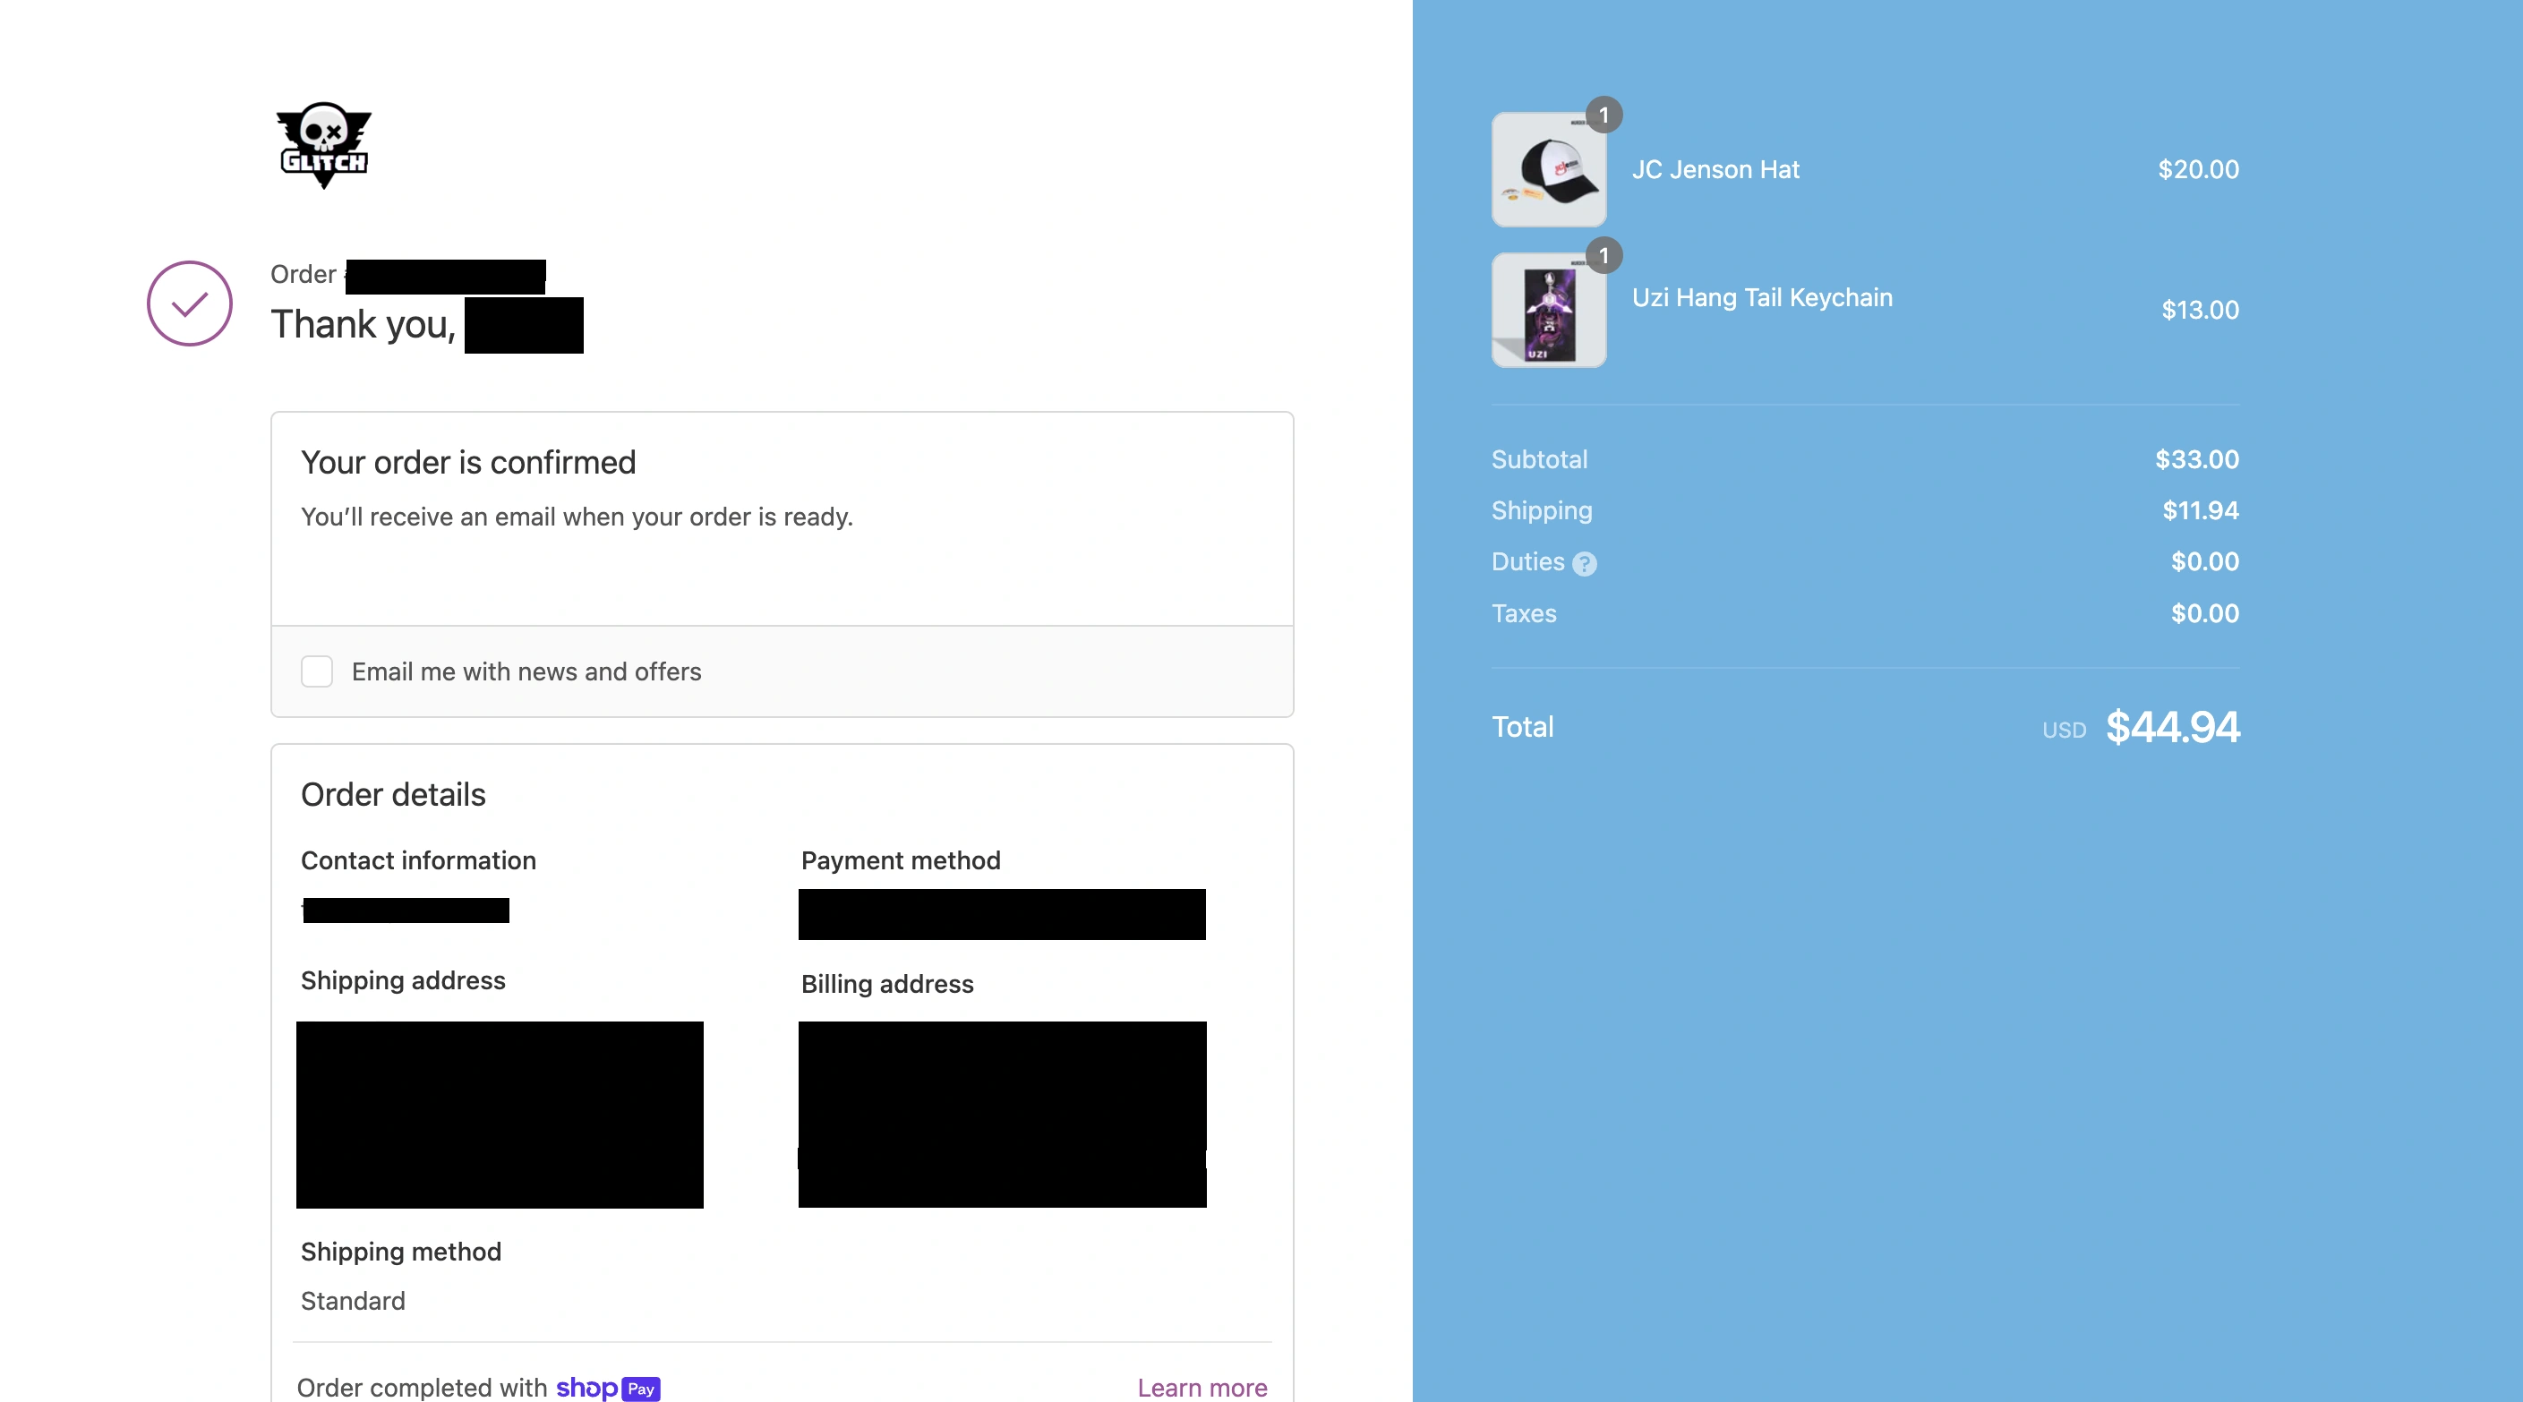Click the Uzi Hang Tail Keychain name
2523x1402 pixels.
[x=1761, y=297]
